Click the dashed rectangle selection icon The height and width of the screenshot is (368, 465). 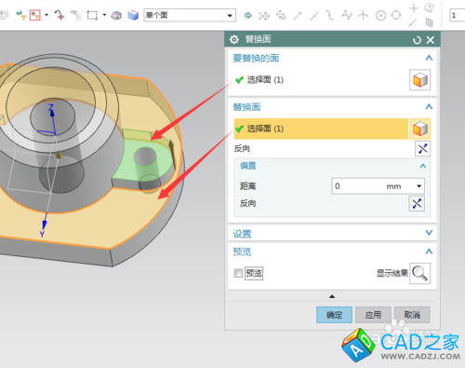[x=92, y=15]
